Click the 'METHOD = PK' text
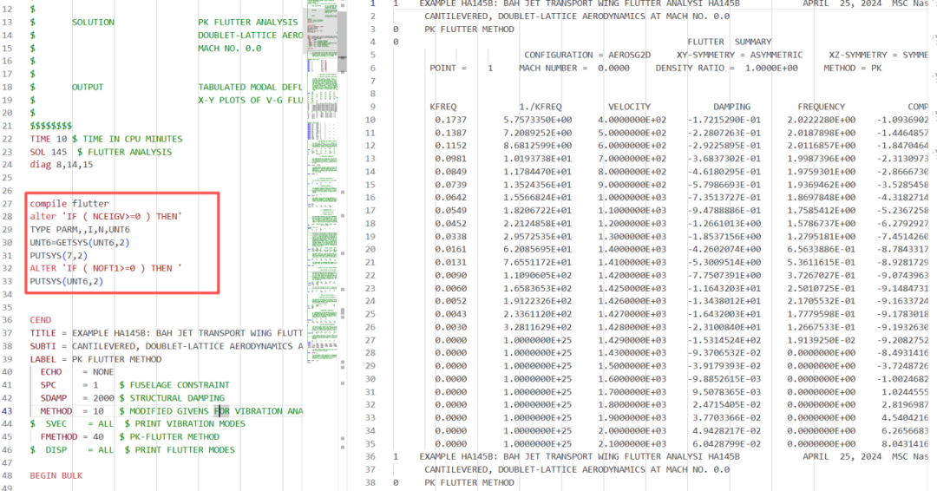Screen dimensions: 937x491 click(x=853, y=68)
